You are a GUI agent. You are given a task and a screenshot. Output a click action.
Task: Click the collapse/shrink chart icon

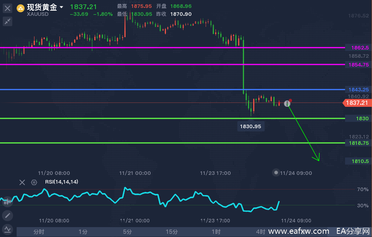(8, 21)
